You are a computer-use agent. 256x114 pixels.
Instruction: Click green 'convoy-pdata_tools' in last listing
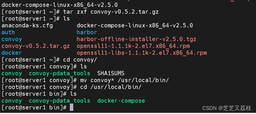59,101
